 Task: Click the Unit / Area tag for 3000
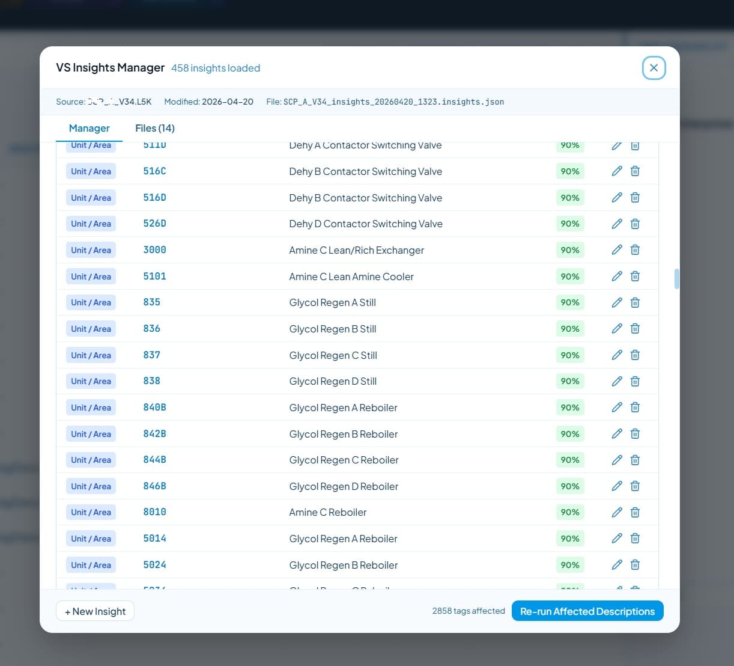point(91,250)
